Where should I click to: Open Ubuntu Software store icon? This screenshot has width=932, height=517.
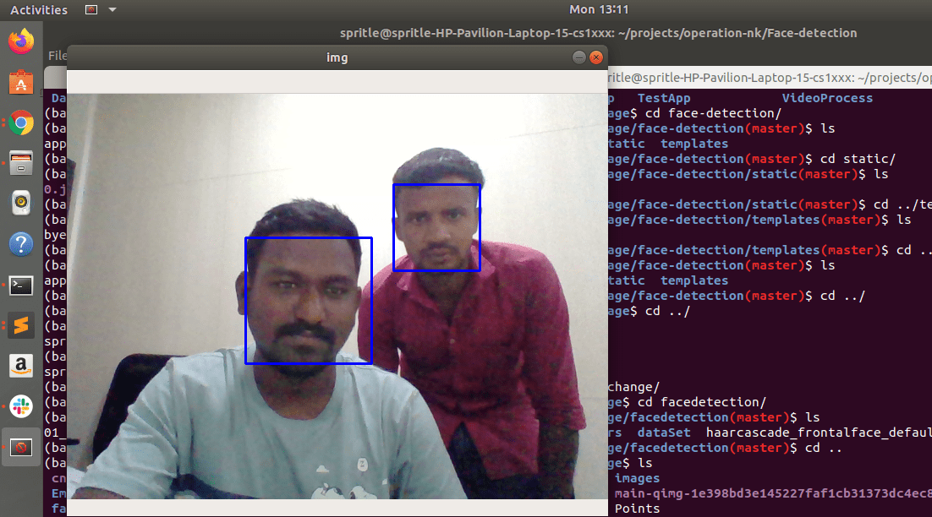tap(21, 82)
